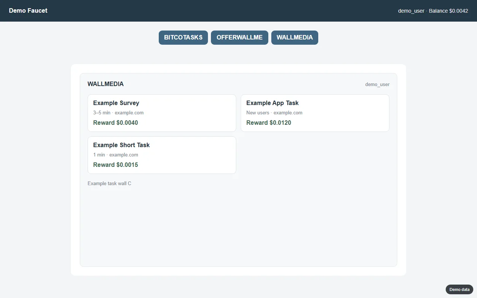Click the '1 min · example.com' line
Image resolution: width=477 pixels, height=298 pixels.
coord(116,155)
